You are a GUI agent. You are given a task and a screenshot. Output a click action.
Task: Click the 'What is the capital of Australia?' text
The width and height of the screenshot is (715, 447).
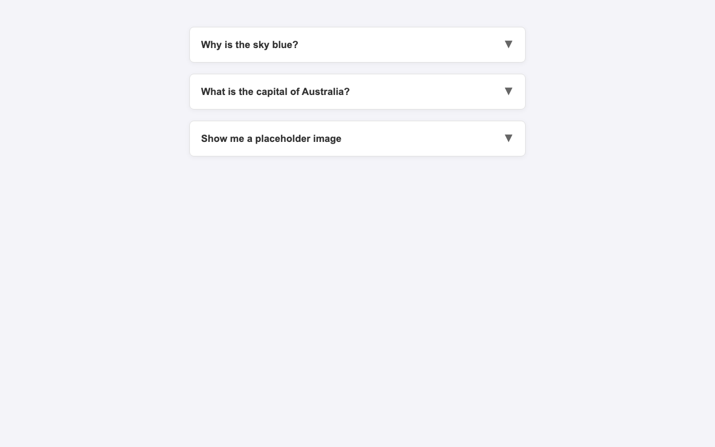tap(275, 92)
